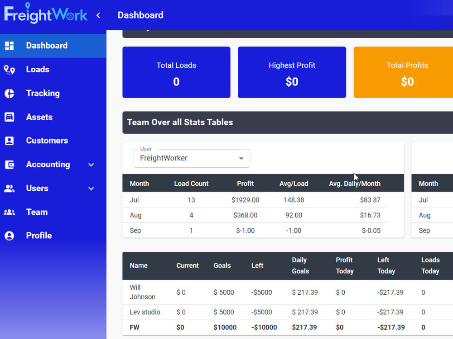Click the Total Loads card
This screenshot has height=339, width=453.
177,72
